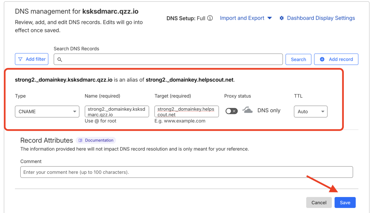The height and width of the screenshot is (213, 371).
Task: Expand the Import and Export menu
Action: tap(246, 18)
